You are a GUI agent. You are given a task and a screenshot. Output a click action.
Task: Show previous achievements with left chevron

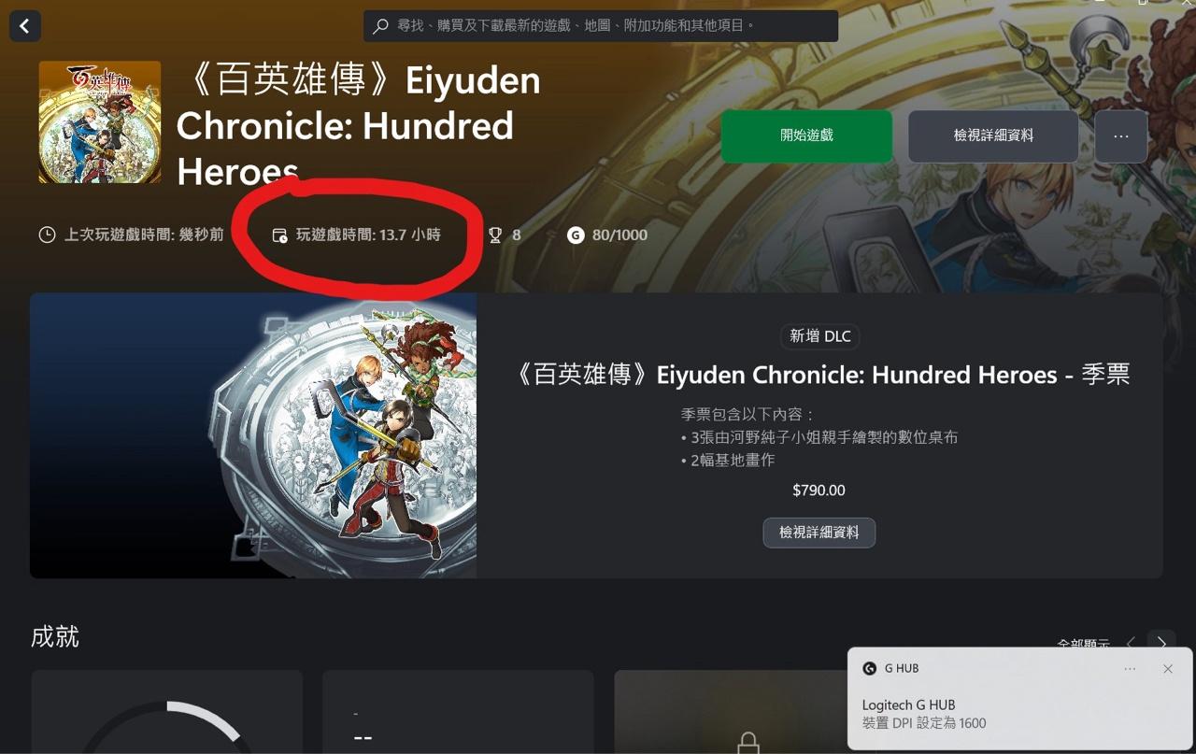pos(1131,643)
